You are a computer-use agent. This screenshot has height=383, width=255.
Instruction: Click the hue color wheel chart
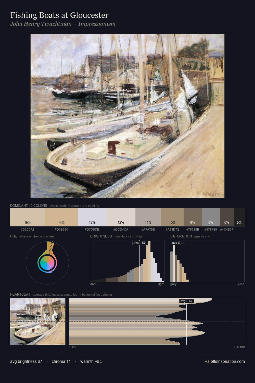[x=47, y=263]
